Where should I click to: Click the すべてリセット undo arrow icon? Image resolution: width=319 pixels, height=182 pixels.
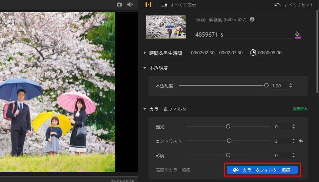tap(277, 5)
